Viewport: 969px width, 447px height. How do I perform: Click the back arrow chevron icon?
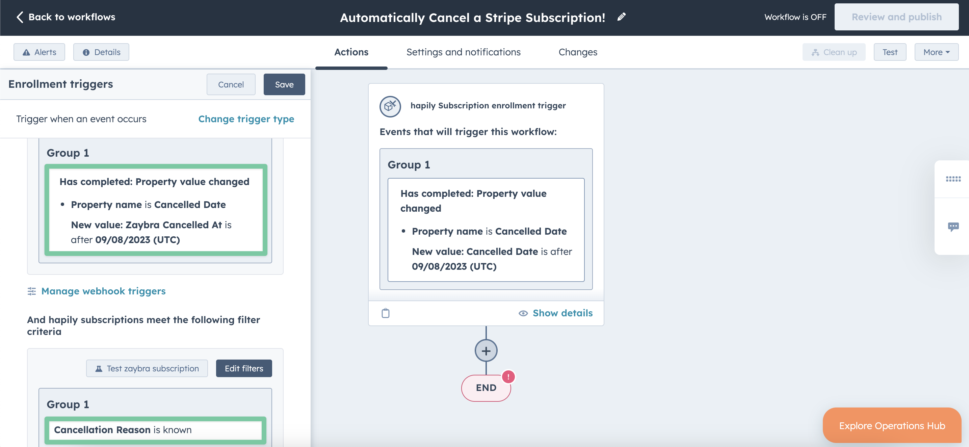[20, 17]
